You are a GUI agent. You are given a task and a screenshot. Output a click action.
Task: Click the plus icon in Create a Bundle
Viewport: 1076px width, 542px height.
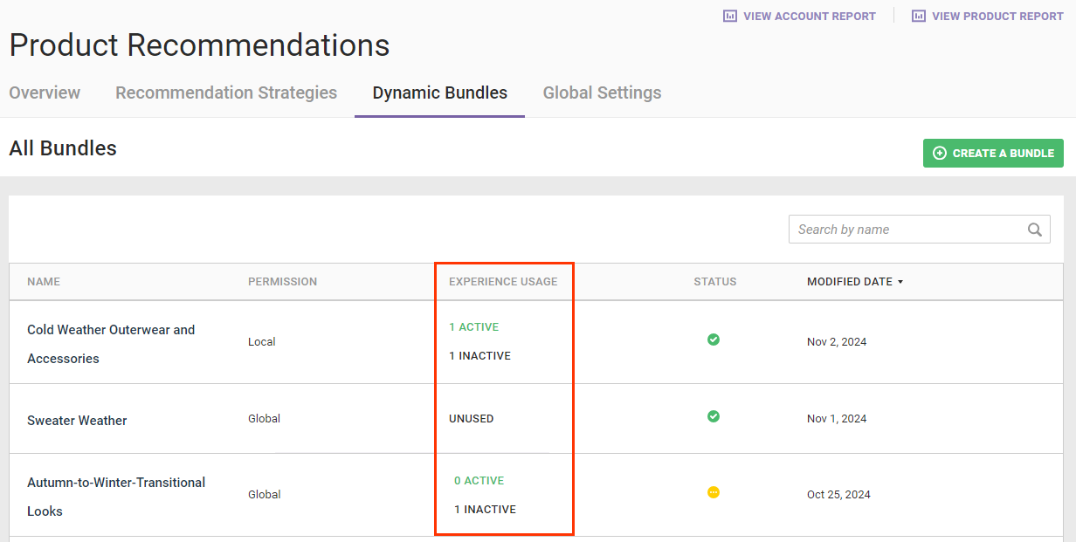coord(940,153)
